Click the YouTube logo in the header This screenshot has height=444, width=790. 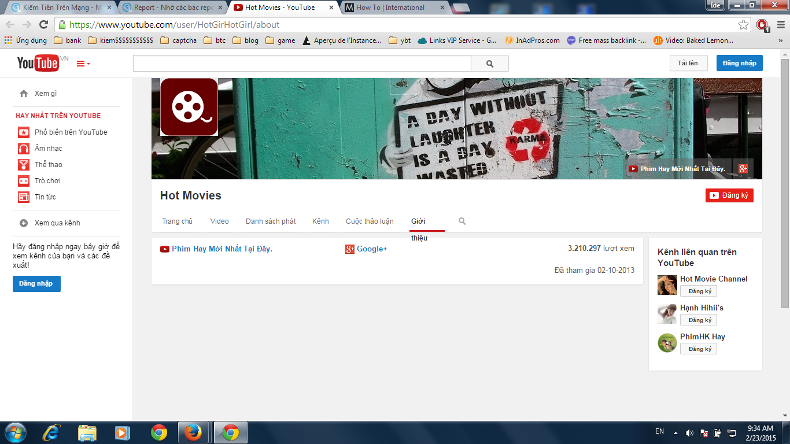[38, 63]
